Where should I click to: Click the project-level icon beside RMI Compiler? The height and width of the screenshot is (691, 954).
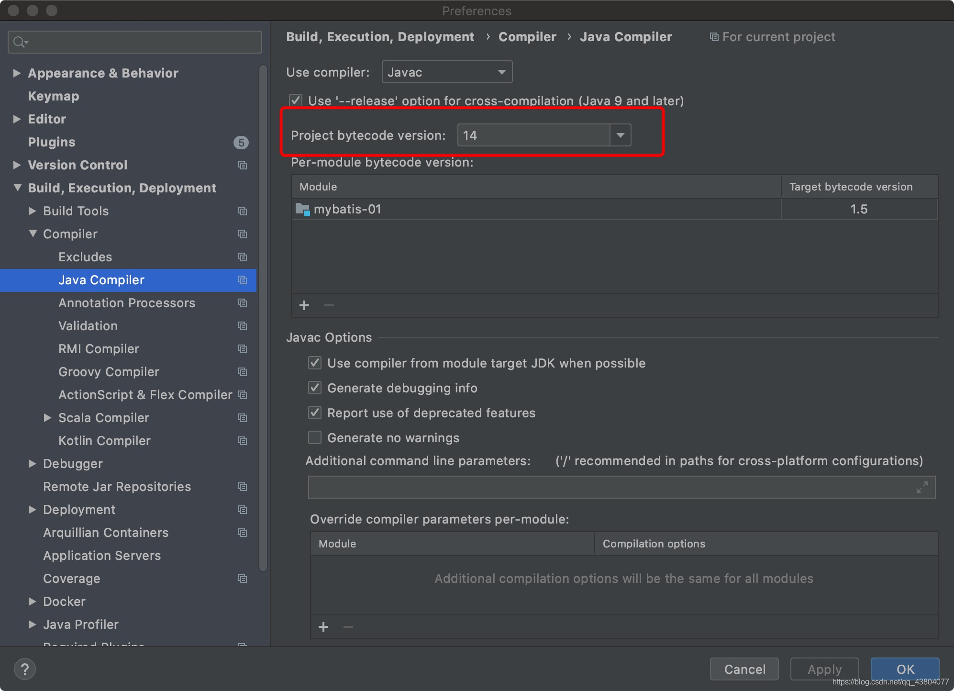tap(243, 349)
